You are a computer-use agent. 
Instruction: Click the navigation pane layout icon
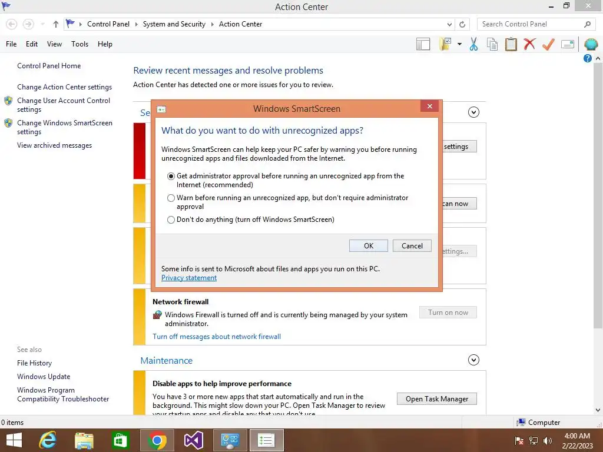[423, 44]
